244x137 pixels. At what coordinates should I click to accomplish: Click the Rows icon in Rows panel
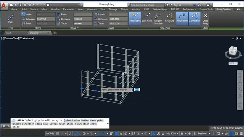pyautogui.click(x=58, y=14)
